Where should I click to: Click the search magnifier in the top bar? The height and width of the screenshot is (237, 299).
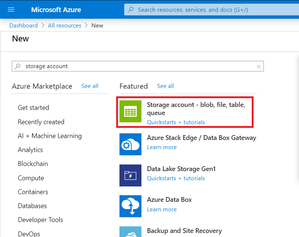(131, 10)
